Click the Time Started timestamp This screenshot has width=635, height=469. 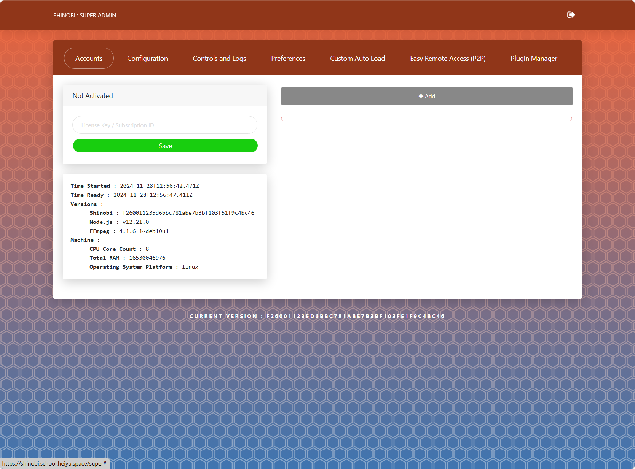coord(160,186)
